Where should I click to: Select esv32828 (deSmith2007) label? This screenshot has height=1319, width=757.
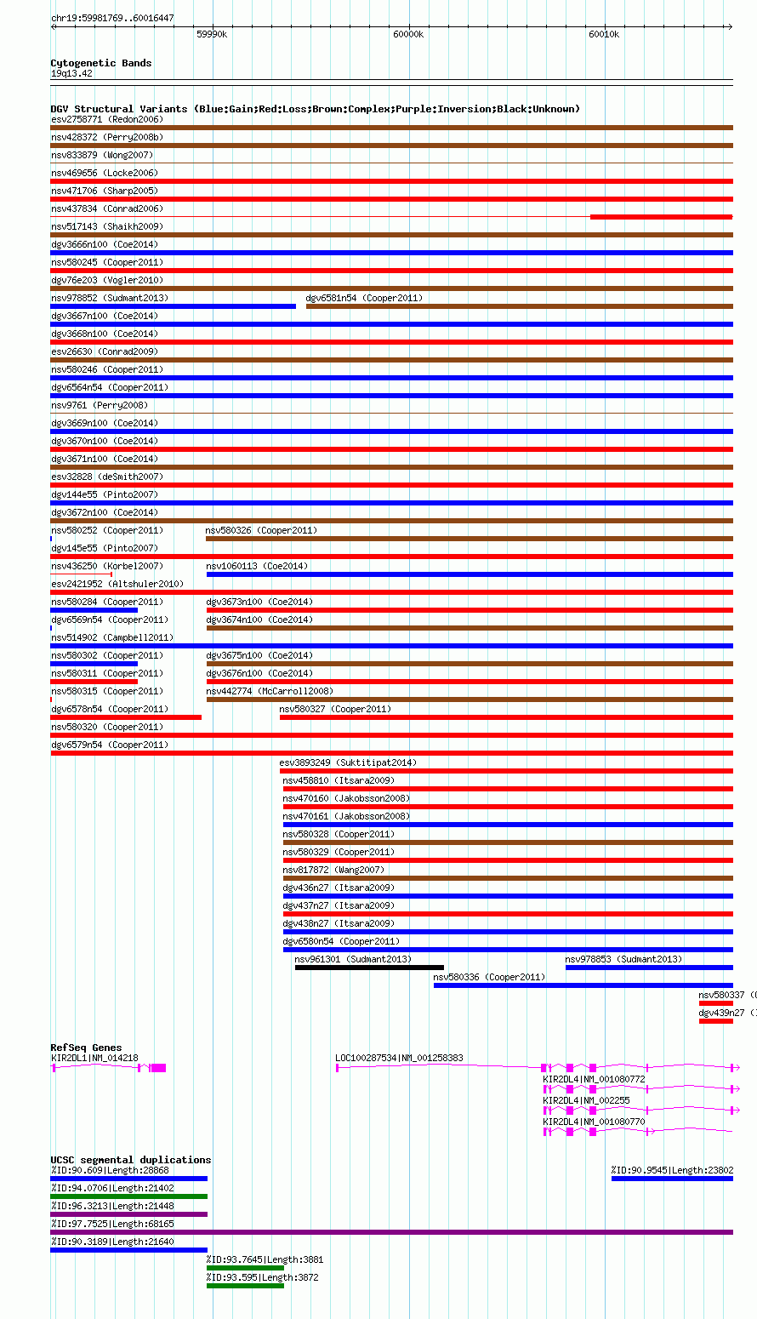tap(106, 477)
